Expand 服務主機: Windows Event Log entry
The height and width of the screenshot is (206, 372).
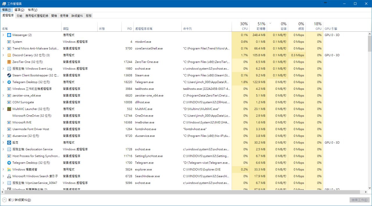point(3,69)
